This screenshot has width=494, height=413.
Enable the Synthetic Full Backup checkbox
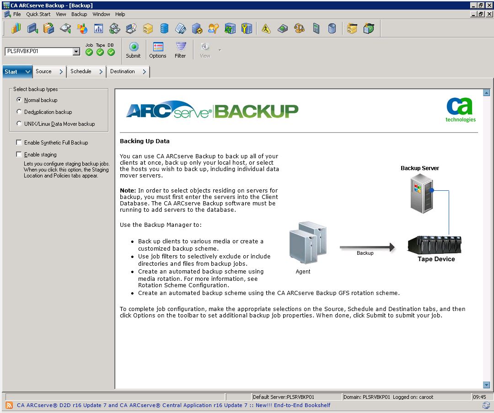[x=19, y=143]
